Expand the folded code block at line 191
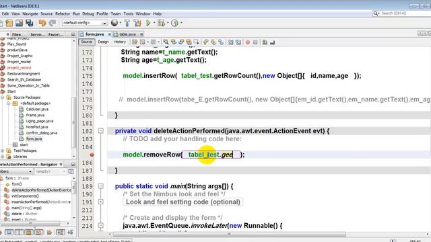The width and height of the screenshot is (431, 242). [x=101, y=202]
